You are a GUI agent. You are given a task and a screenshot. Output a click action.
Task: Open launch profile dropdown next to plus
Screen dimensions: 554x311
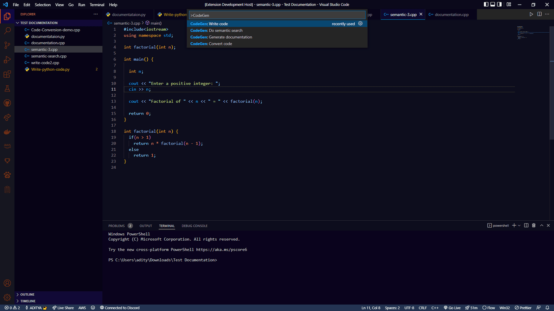(519, 226)
